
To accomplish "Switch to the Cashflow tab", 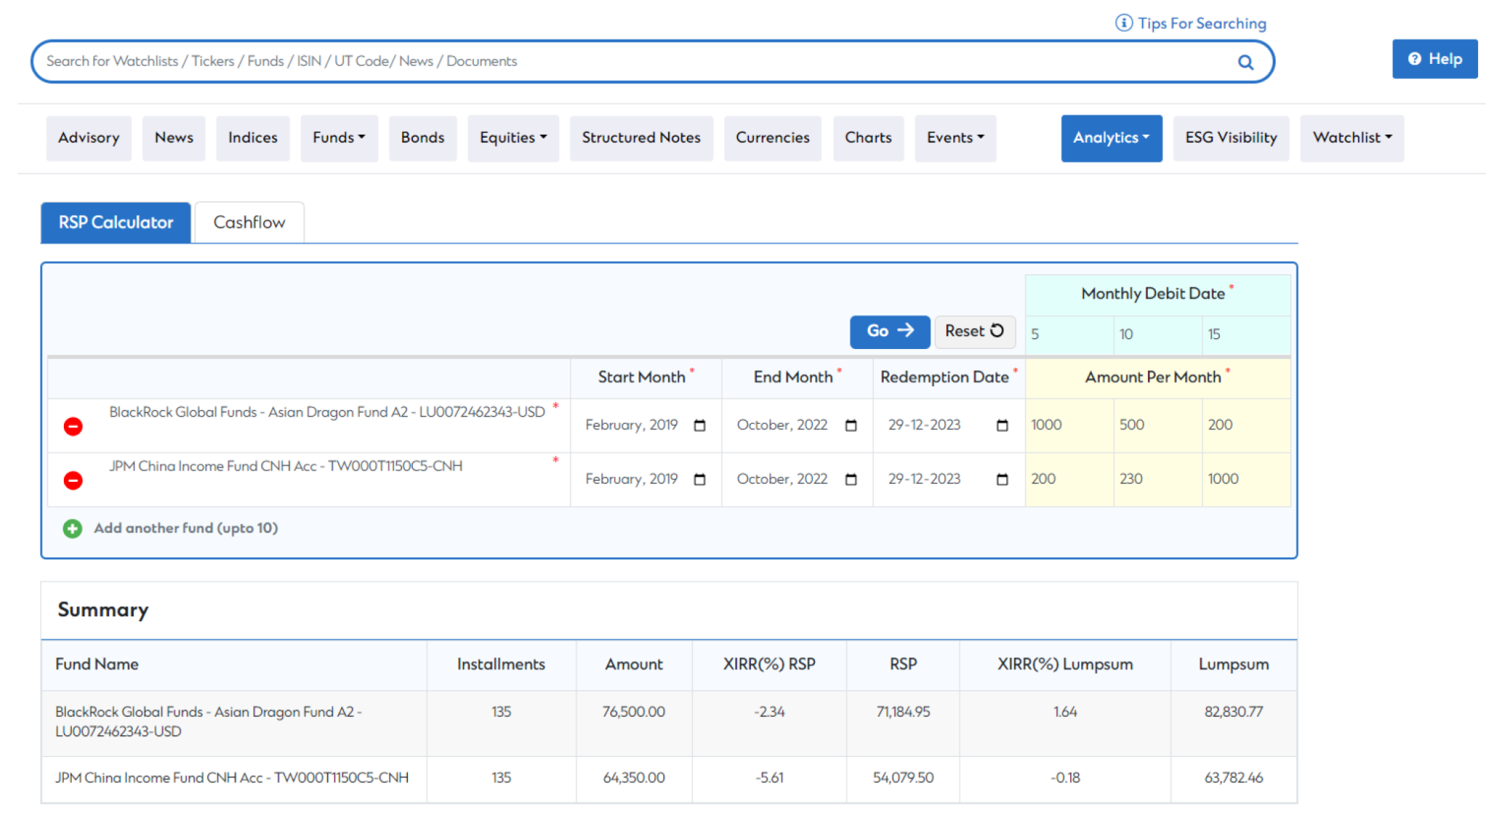I will [x=249, y=223].
